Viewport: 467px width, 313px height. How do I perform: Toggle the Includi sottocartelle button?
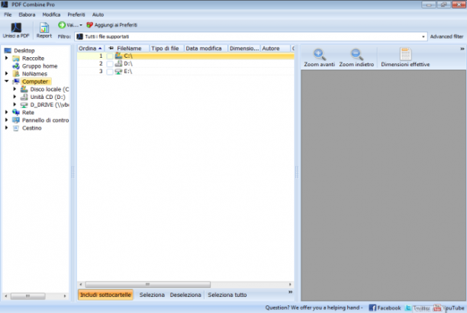pos(105,295)
